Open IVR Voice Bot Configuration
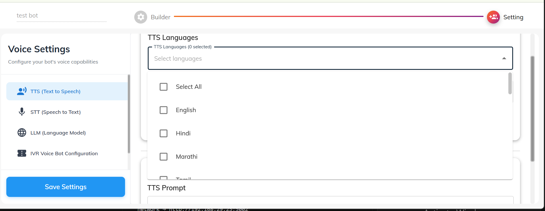This screenshot has width=545, height=211. coord(64,154)
